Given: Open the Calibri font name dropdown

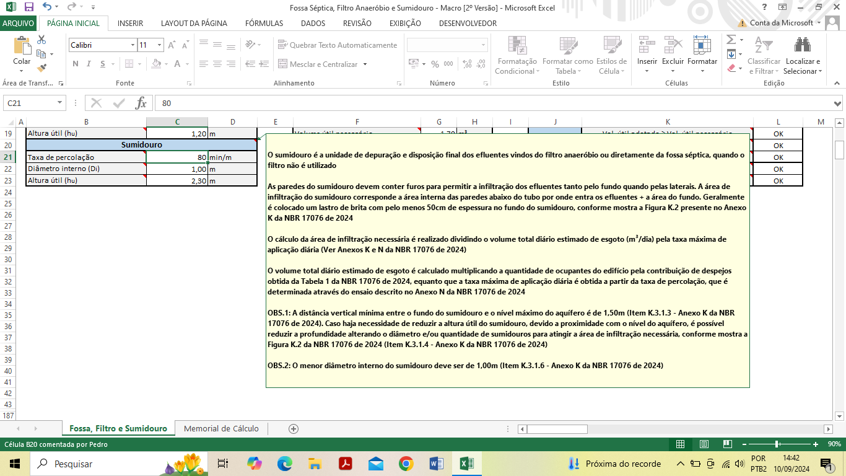Looking at the screenshot, I should pos(133,45).
